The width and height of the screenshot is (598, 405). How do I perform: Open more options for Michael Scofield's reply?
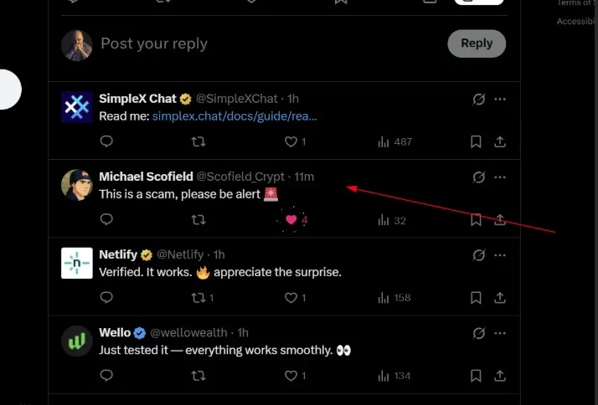(500, 177)
